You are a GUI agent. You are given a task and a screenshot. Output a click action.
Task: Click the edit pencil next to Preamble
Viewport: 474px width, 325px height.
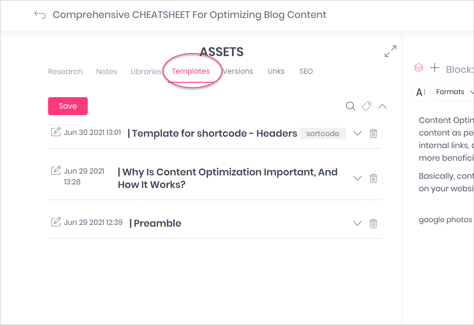(56, 222)
